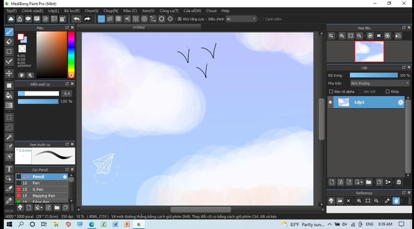
Task: Enable the Khóa lock checkbox
Action: point(388,92)
